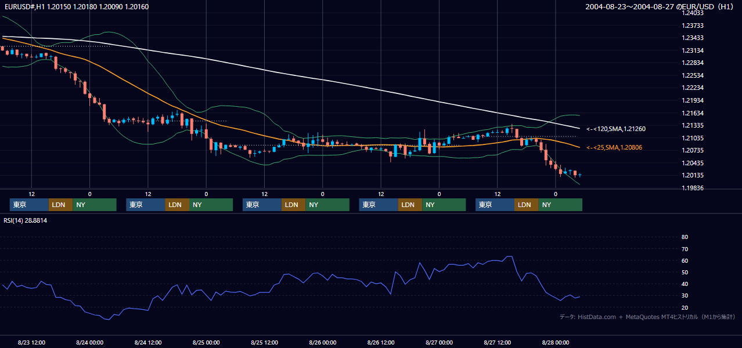Click price axis value 1.24033

pyautogui.click(x=692, y=13)
